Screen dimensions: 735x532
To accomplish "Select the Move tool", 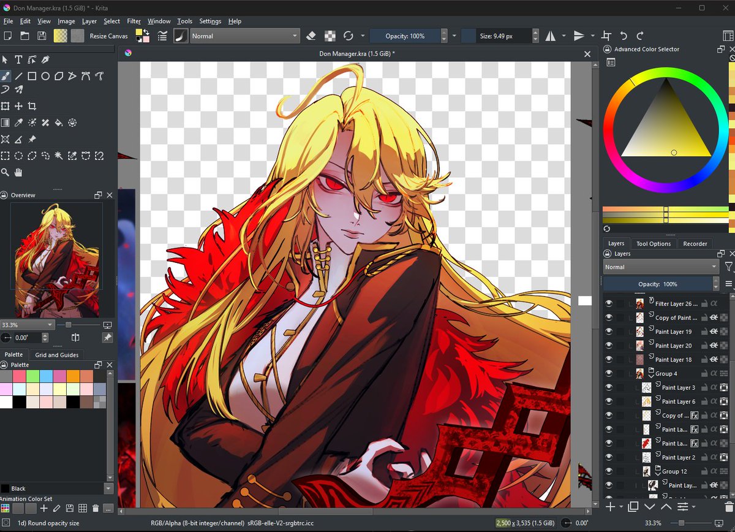I will pyautogui.click(x=18, y=106).
